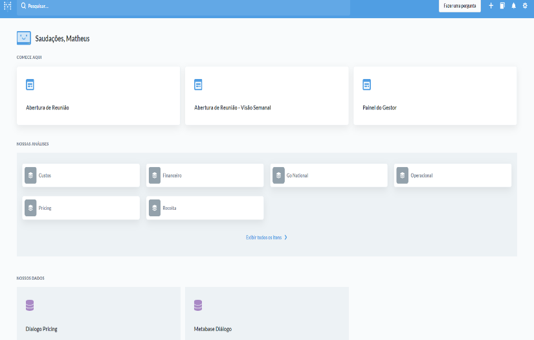The height and width of the screenshot is (340, 534).
Task: Open the Receita collection
Action: (205, 208)
